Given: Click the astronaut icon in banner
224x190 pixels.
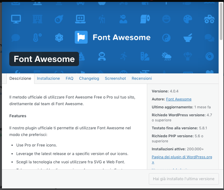Looking at the screenshot, I should pos(102,57).
